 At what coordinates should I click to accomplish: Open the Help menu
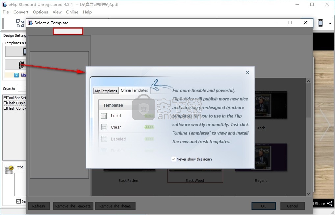(x=87, y=12)
